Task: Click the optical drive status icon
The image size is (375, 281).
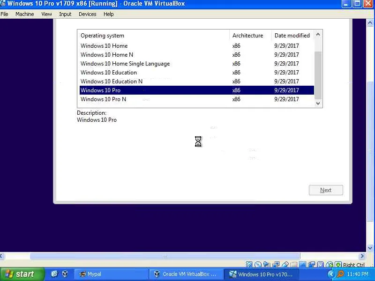Action: [258, 264]
